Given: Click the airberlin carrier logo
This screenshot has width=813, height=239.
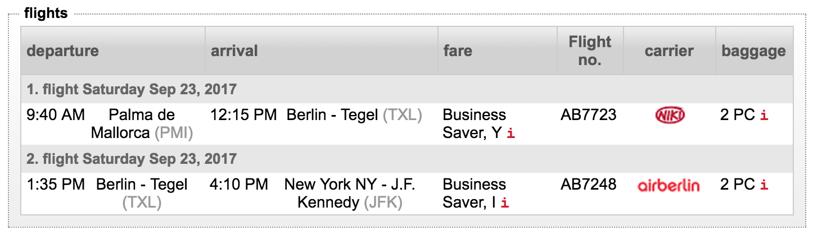Looking at the screenshot, I should click(x=669, y=185).
